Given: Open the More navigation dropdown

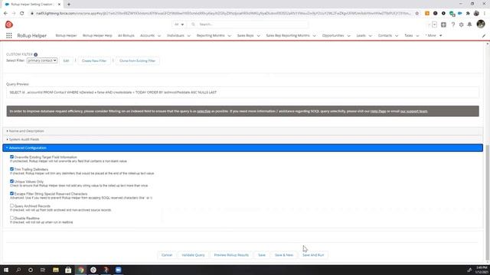Looking at the screenshot, I should point(434,36).
